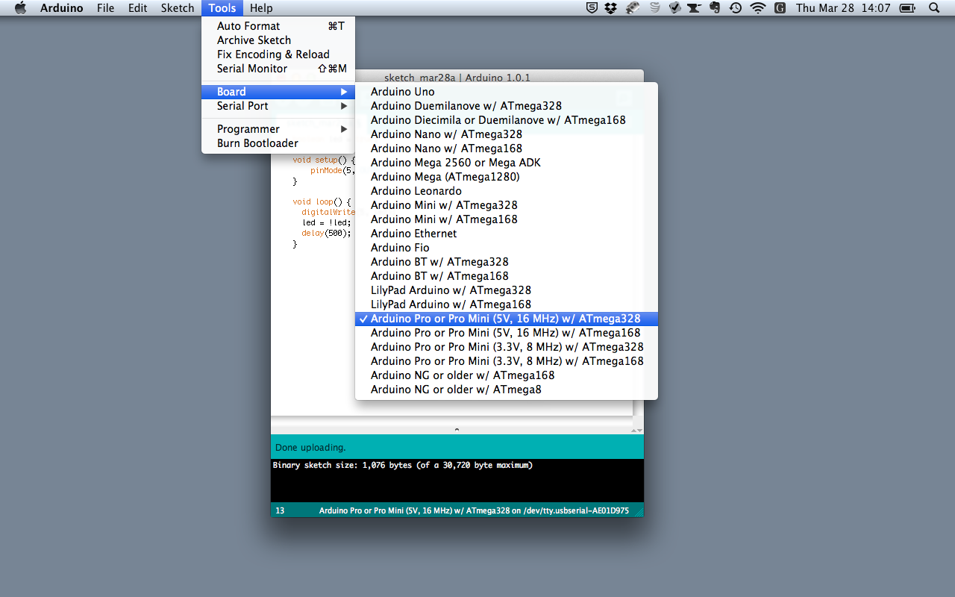Screen dimensions: 955x597
Task: Select Arduino Mini w/ ATmega328
Action: (x=507, y=205)
